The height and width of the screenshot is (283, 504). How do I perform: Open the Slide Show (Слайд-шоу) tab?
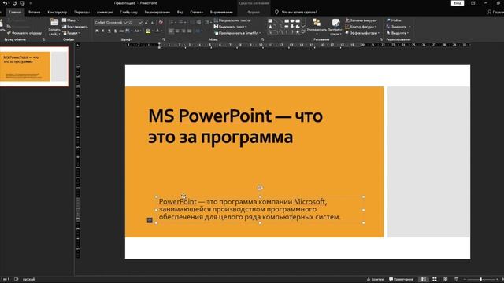coord(128,13)
